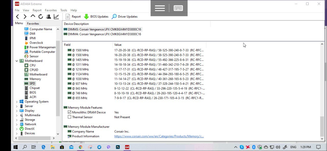Refresh the page with the circular arrow
This screenshot has height=151, width=327.
point(41,17)
